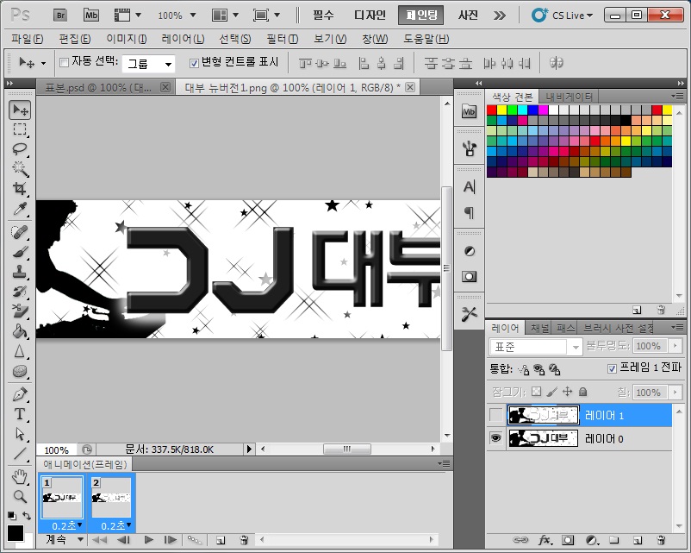691x553 pixels.
Task: Enable the 자동 선택 checkbox
Action: click(x=64, y=63)
